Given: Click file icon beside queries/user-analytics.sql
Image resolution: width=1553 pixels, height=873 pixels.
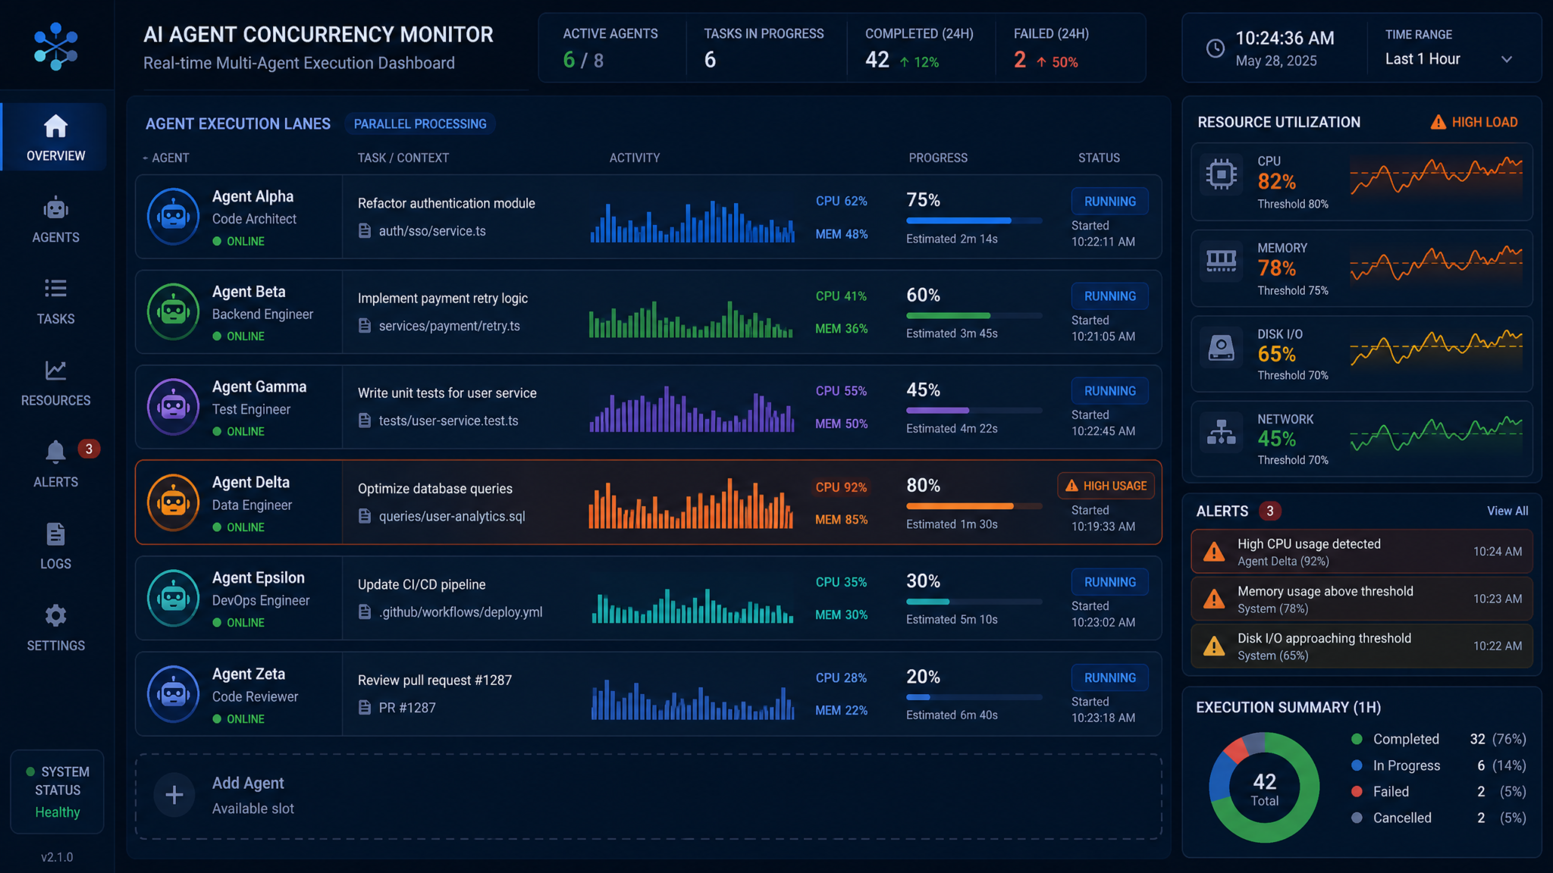Looking at the screenshot, I should click(x=364, y=516).
